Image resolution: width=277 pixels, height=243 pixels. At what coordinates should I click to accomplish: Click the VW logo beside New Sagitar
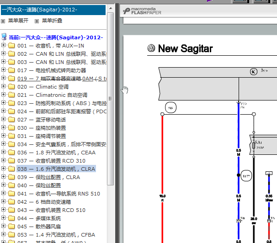(151, 48)
